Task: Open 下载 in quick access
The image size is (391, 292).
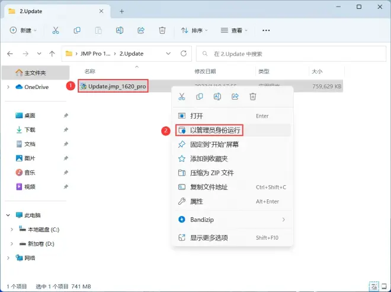Action: pyautogui.click(x=30, y=129)
